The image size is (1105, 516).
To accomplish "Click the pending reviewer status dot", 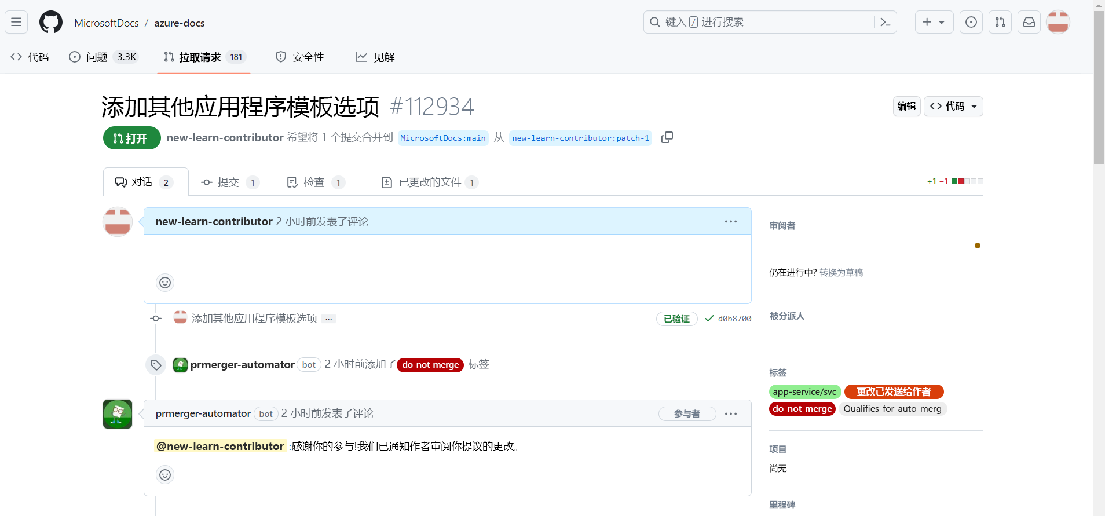I will [x=978, y=246].
